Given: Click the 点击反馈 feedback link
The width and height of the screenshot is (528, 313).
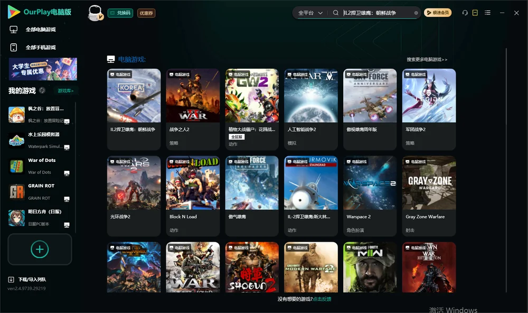Looking at the screenshot, I should pos(322,299).
